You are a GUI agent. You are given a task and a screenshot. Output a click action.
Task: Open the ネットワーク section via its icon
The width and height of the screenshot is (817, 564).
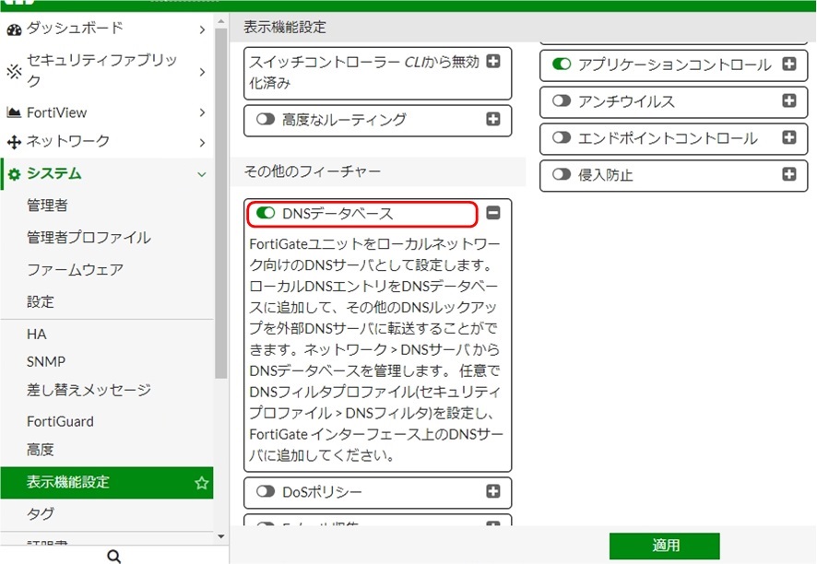pos(15,141)
